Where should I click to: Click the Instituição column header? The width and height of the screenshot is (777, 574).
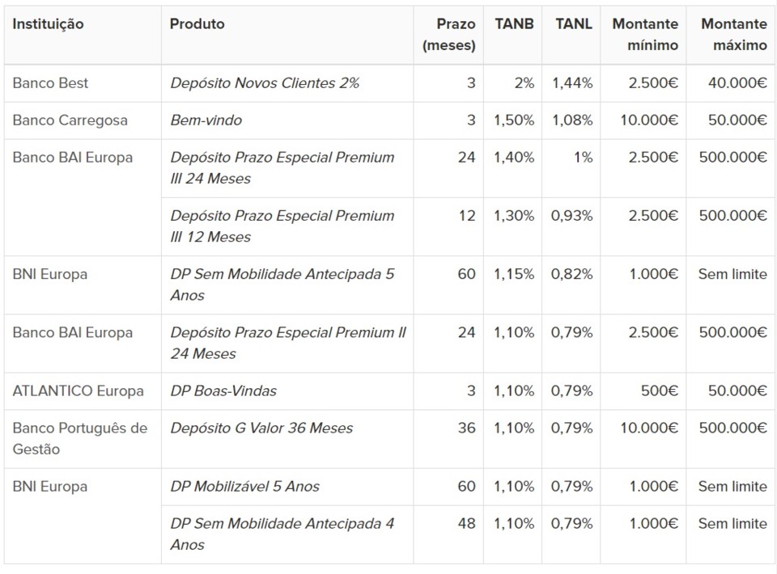[x=49, y=24]
